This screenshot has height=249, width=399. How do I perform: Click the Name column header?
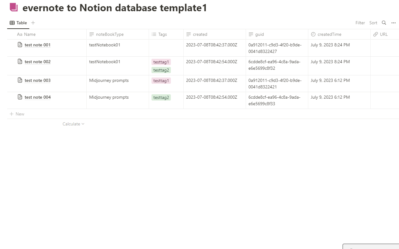[47, 34]
